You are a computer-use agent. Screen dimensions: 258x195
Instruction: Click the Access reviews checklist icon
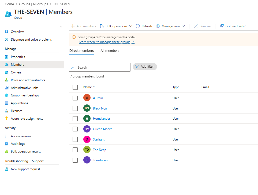[7, 136]
